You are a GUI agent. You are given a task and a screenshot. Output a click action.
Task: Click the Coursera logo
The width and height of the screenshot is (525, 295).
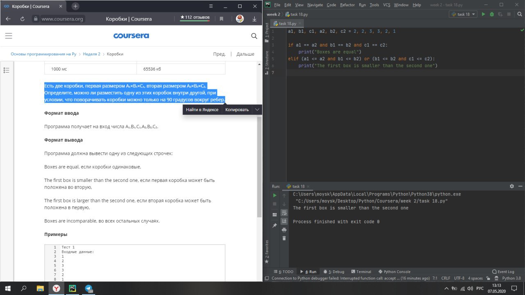[131, 36]
